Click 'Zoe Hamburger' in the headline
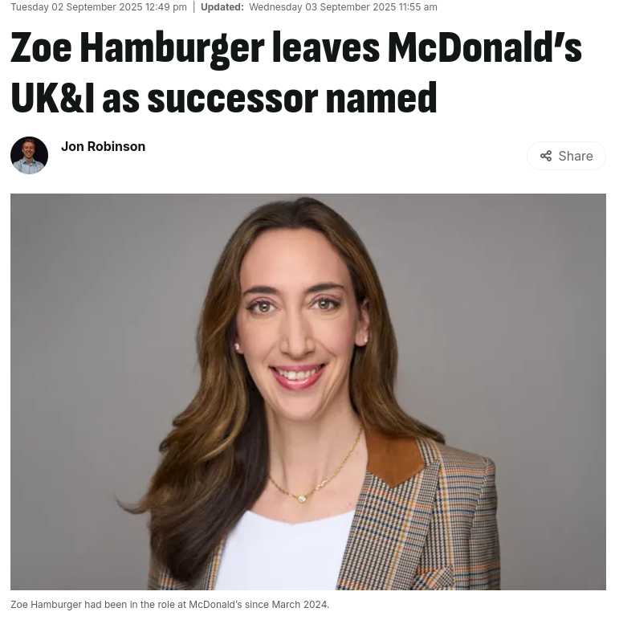Viewport: 619px width, 620px height. 137,49
